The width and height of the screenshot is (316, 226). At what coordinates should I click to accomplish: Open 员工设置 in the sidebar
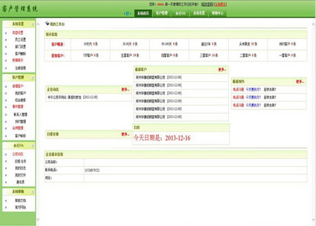pyautogui.click(x=21, y=40)
